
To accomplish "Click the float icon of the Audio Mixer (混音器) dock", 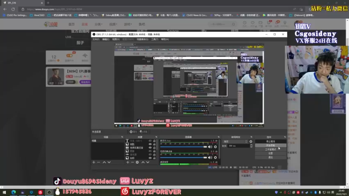I will point(219,137).
